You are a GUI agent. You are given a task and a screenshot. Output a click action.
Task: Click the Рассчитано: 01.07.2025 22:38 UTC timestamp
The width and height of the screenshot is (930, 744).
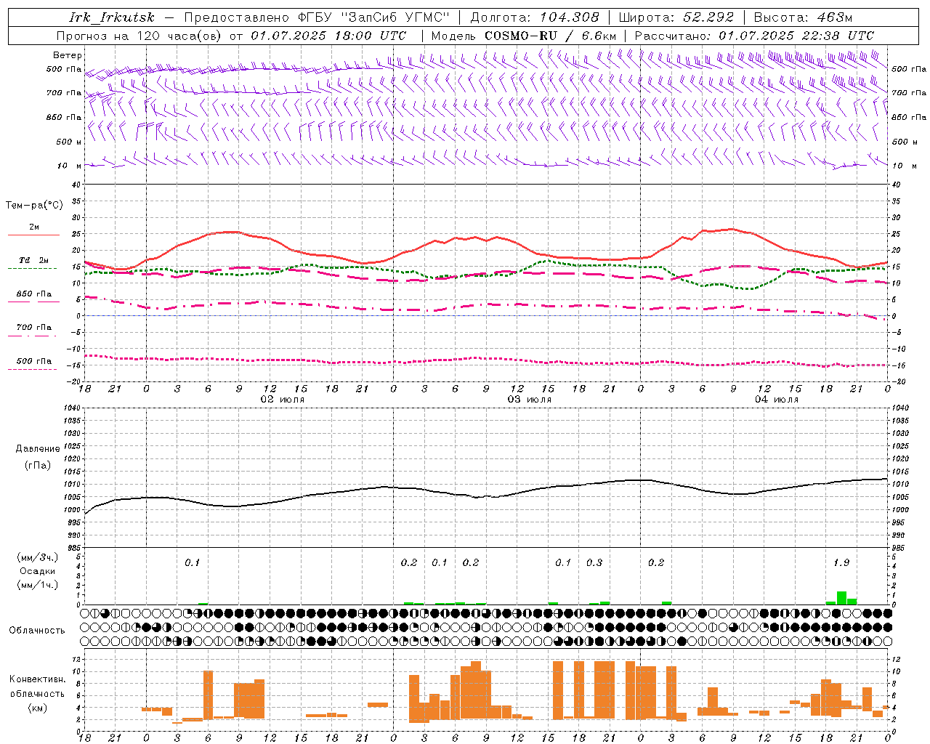754,36
